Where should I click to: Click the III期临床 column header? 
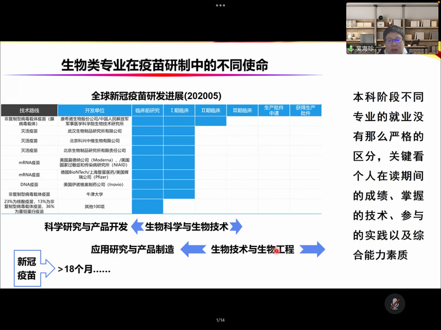pyautogui.click(x=242, y=110)
